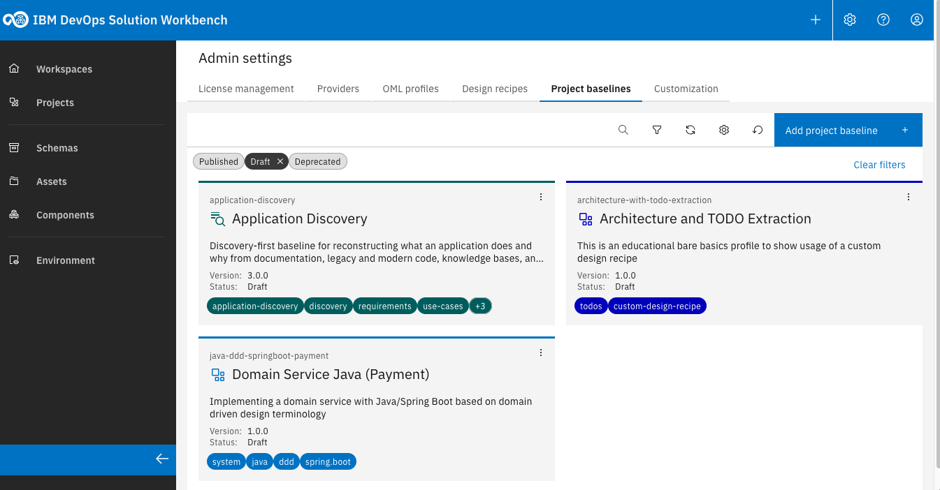
Task: Click the reset undo arrow icon
Action: click(x=758, y=130)
